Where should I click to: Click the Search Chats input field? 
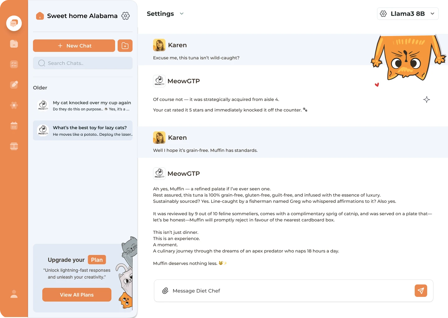(83, 63)
